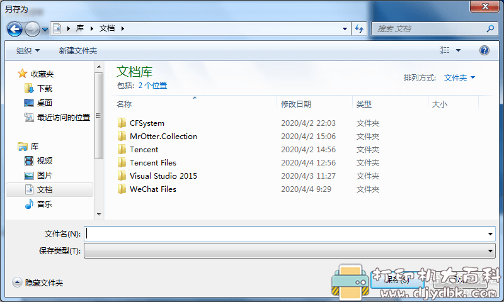The height and width of the screenshot is (302, 504).
Task: Click the film icon beside 视频
Action: click(29, 161)
